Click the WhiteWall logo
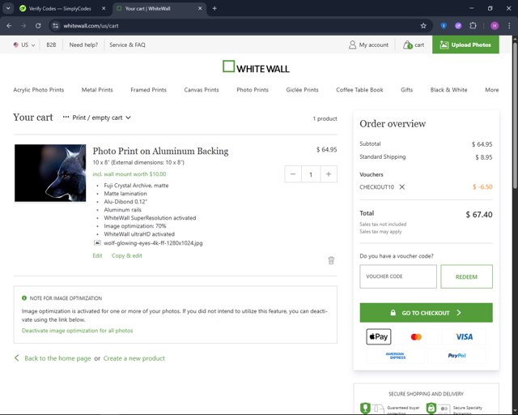Viewport: 518px width, 415px height. click(x=256, y=66)
